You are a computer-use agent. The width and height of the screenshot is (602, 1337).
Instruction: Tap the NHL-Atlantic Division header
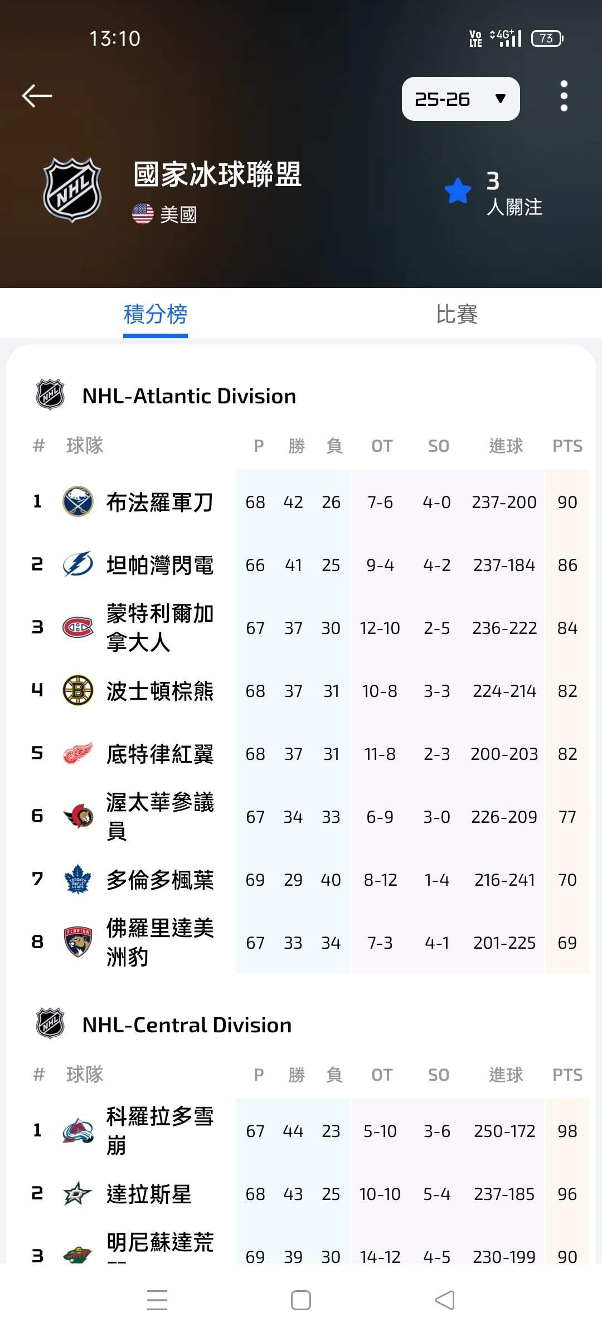[x=189, y=396]
